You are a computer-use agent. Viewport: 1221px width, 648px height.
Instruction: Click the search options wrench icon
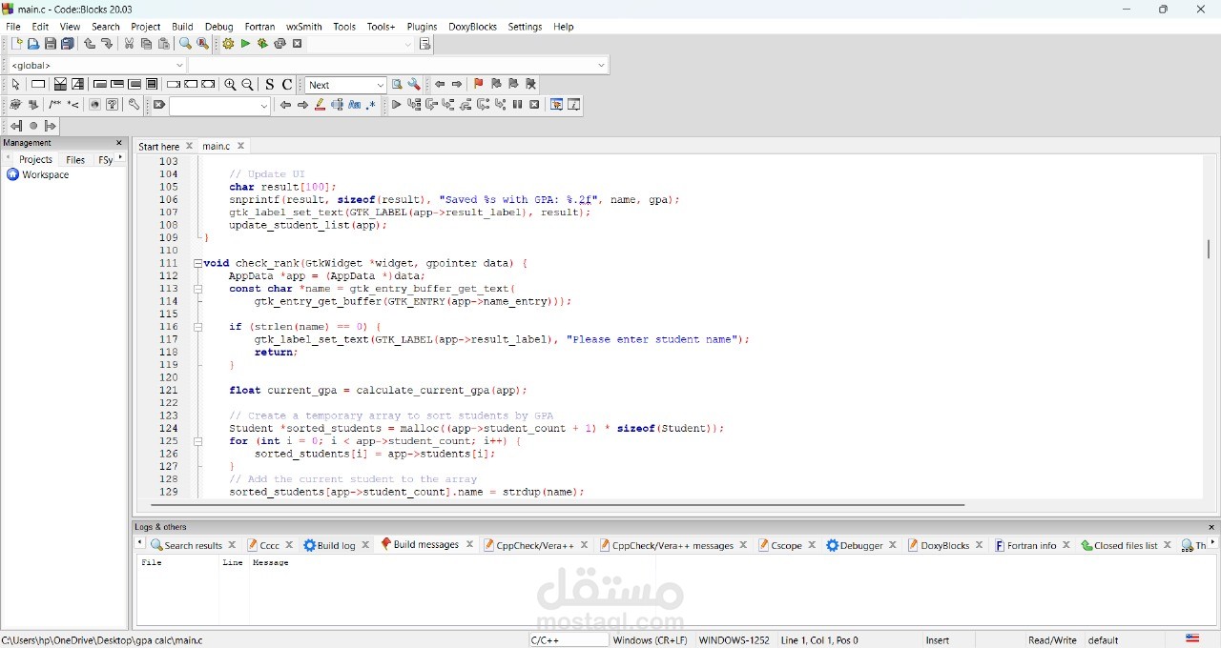click(414, 85)
